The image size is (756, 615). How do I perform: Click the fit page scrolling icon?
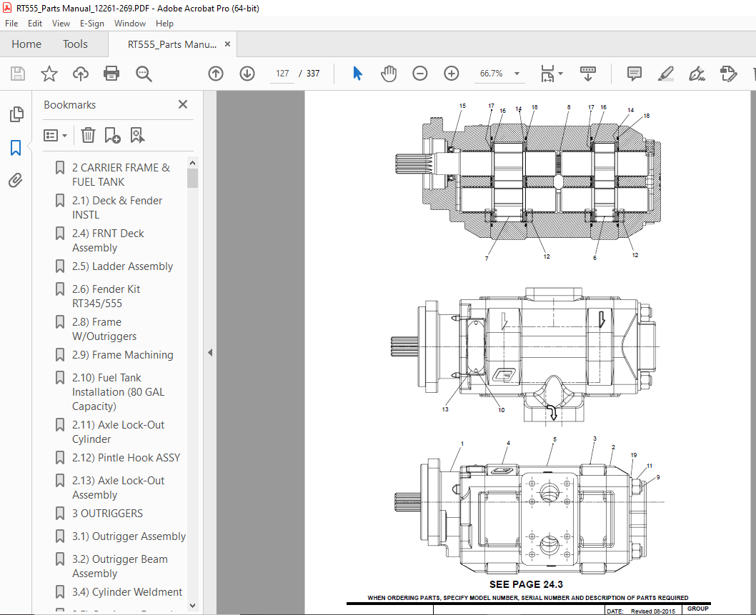(x=548, y=74)
